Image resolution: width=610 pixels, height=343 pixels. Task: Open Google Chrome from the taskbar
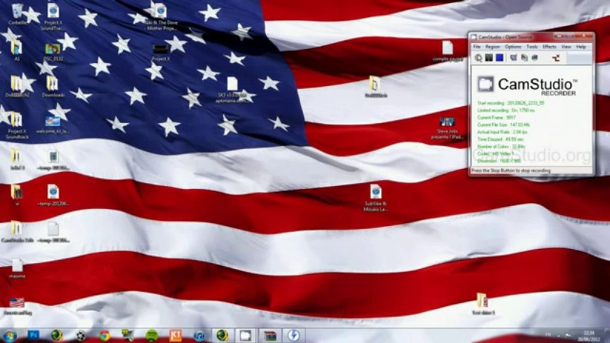(x=104, y=335)
